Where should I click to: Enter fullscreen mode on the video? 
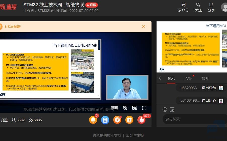(144, 108)
